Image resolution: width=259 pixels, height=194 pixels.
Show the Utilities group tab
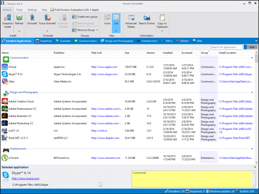[182, 41]
